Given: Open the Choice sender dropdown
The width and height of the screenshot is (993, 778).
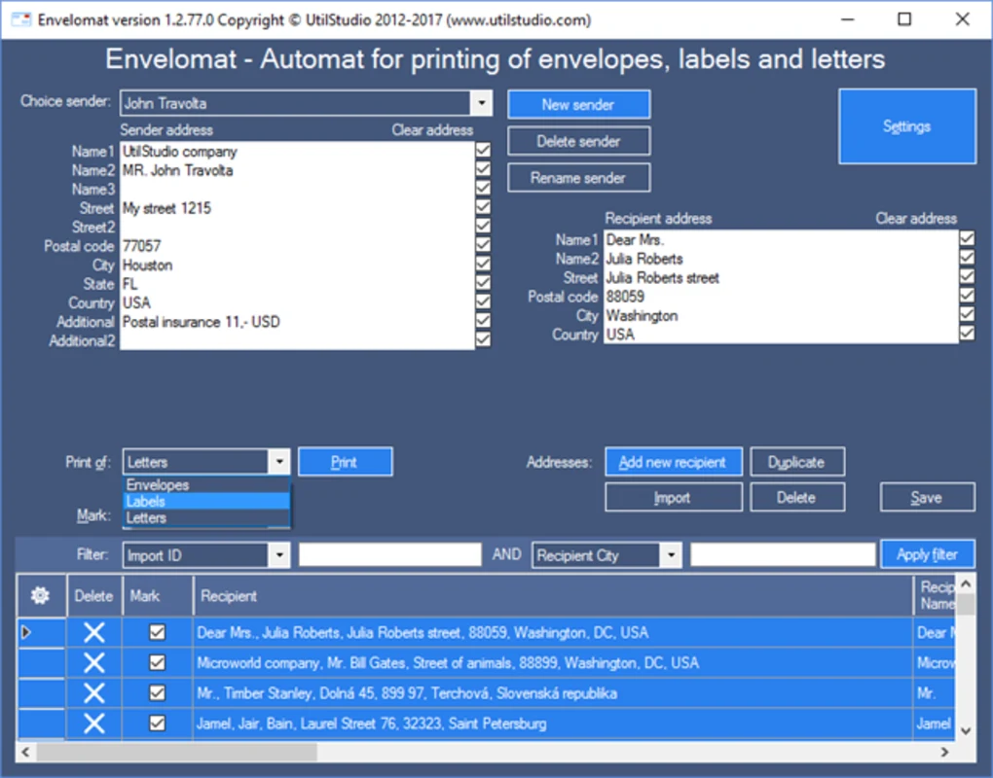Looking at the screenshot, I should click(481, 103).
